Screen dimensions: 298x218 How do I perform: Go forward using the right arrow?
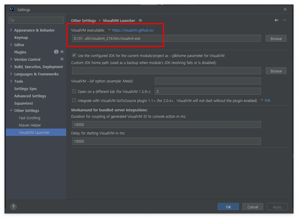coord(284,20)
